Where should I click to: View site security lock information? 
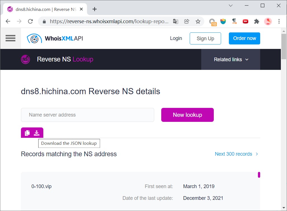pyautogui.click(x=44, y=22)
